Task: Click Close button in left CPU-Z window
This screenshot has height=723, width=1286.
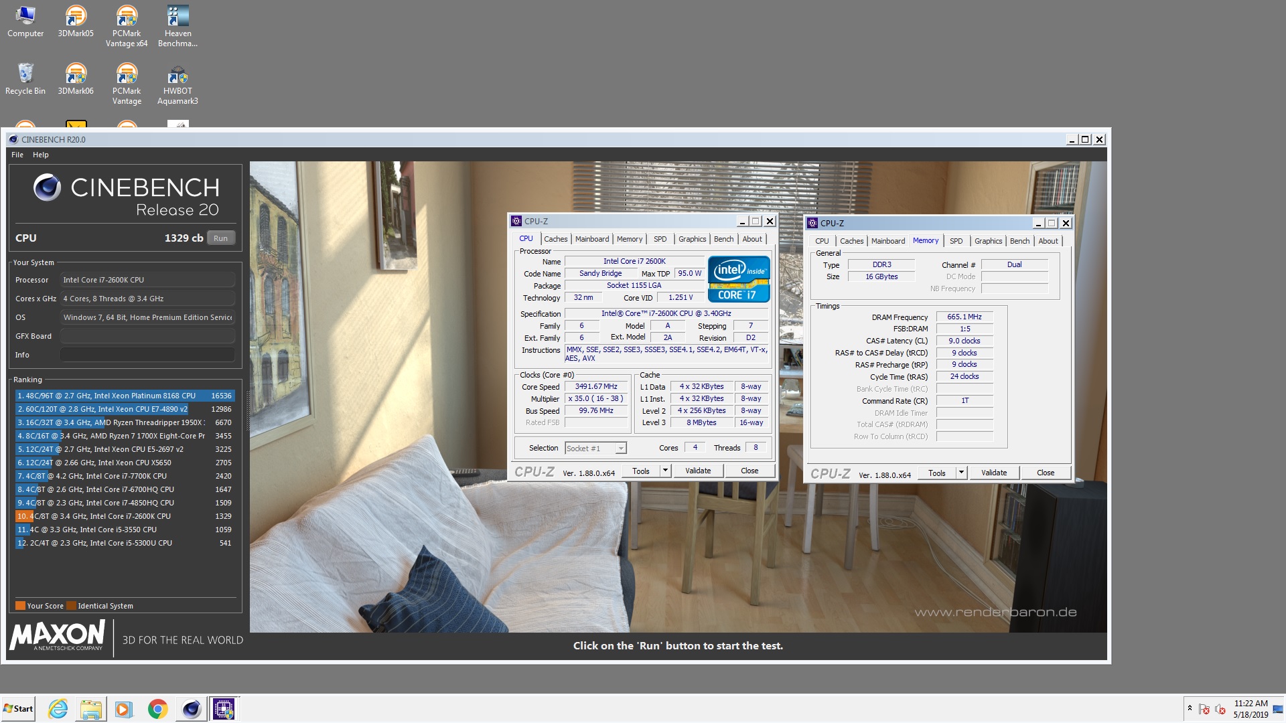Action: pyautogui.click(x=749, y=471)
